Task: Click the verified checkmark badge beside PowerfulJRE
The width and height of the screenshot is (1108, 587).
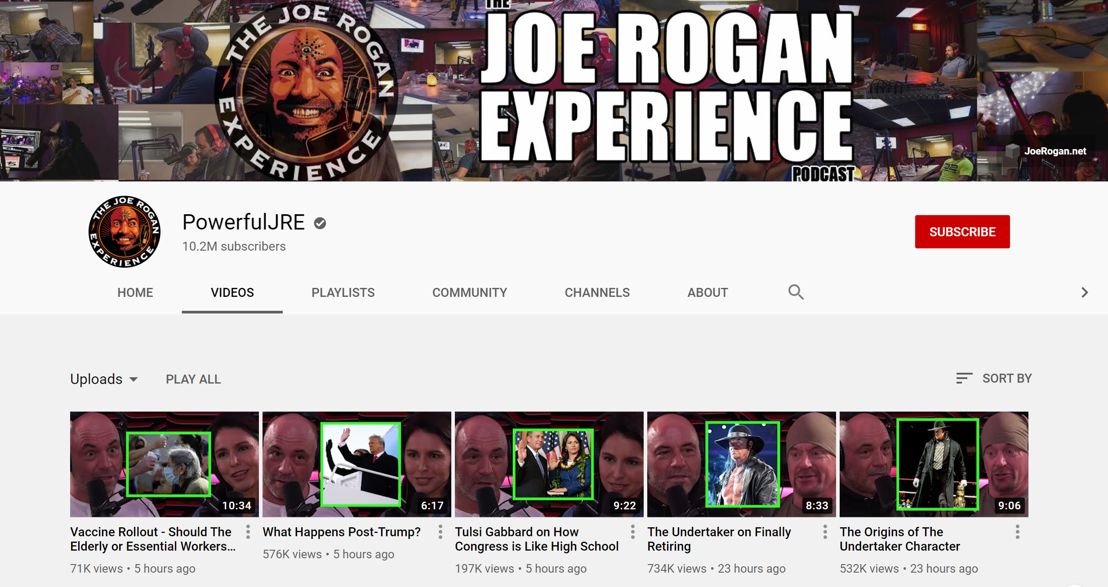Action: click(320, 223)
